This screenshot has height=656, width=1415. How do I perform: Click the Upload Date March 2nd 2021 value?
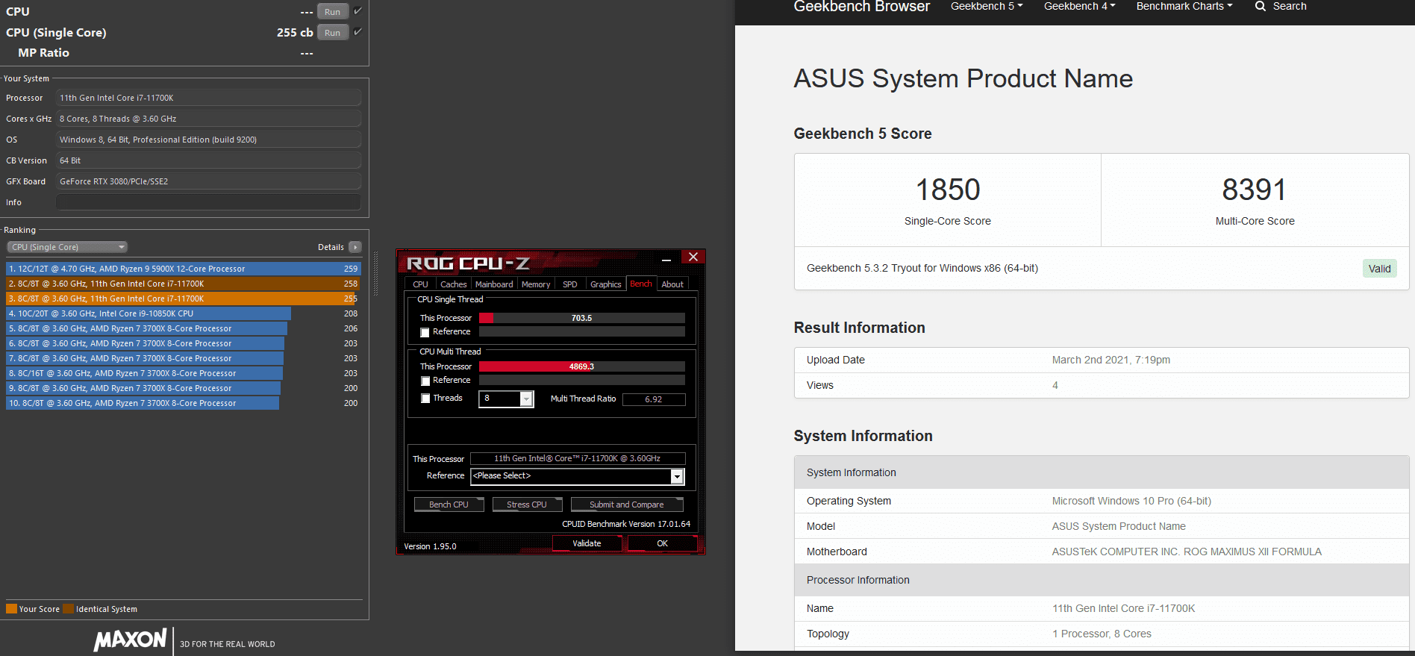click(1111, 360)
